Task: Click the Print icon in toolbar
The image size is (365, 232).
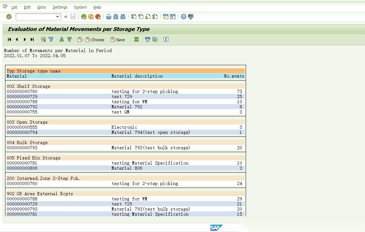Action: tap(108, 17)
